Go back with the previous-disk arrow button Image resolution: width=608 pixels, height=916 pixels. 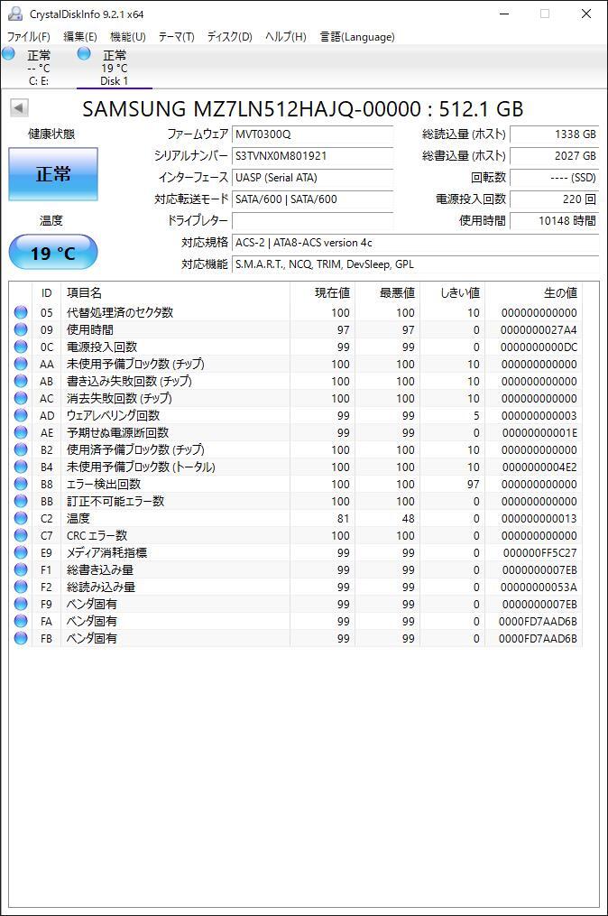click(x=19, y=107)
